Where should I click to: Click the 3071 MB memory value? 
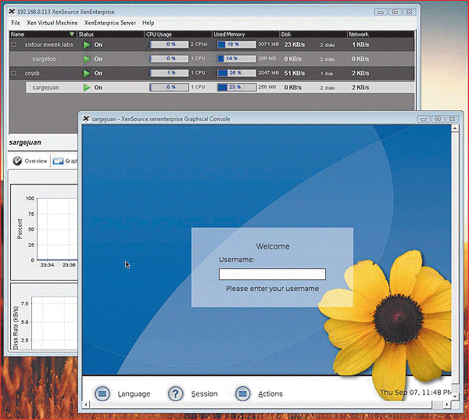pos(268,45)
